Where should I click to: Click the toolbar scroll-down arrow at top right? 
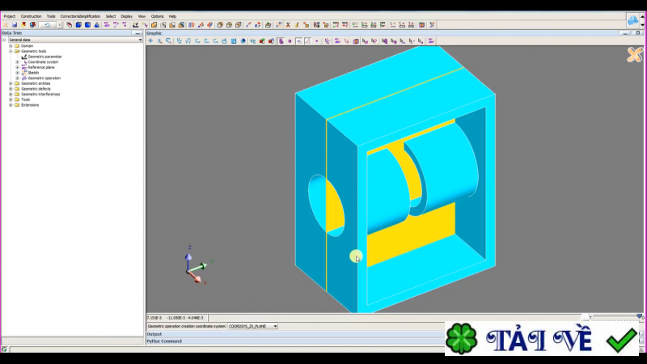tap(642, 25)
